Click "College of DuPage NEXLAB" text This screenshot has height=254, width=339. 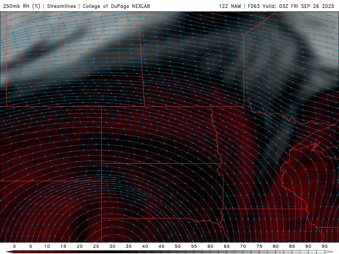[116, 6]
